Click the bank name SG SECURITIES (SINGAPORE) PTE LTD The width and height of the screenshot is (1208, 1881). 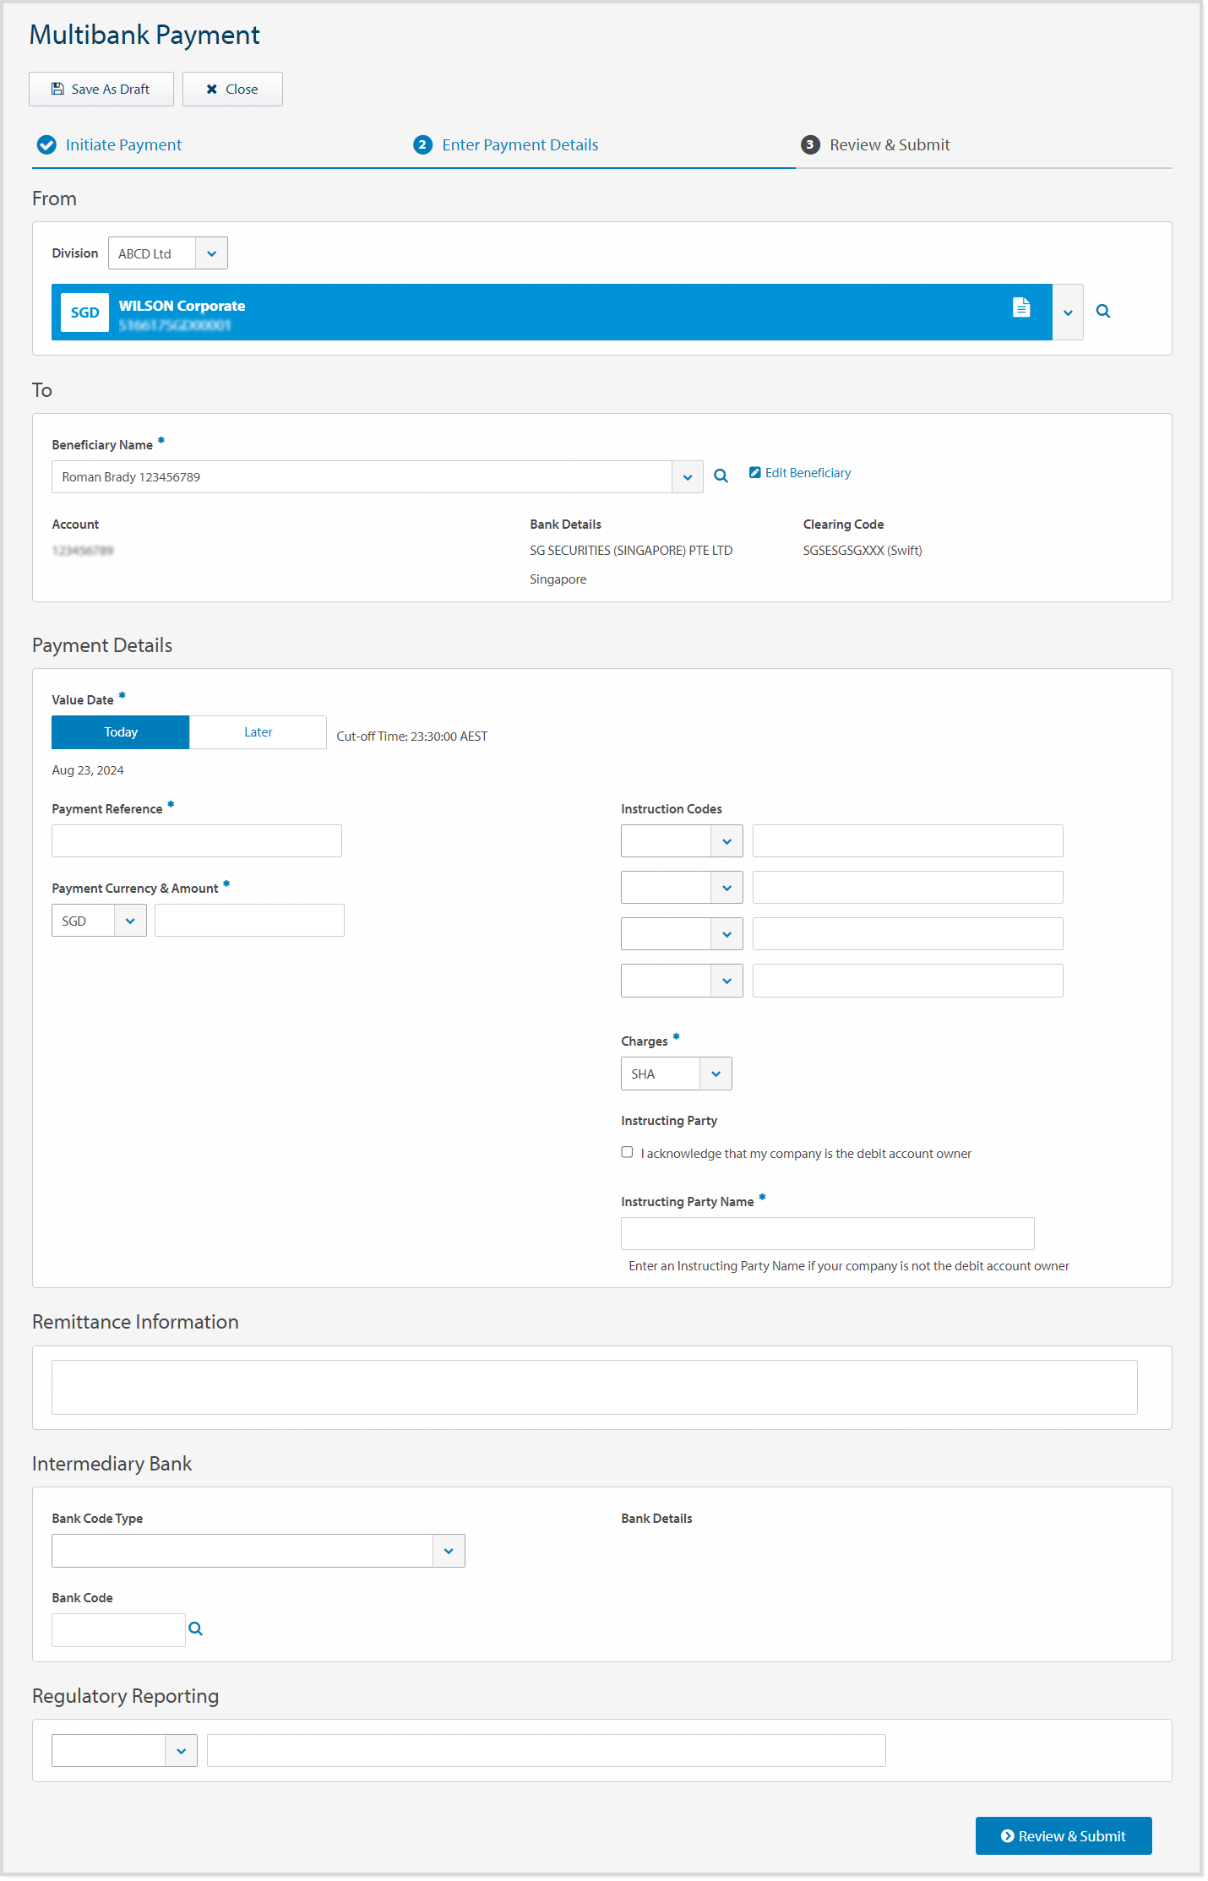[631, 551]
